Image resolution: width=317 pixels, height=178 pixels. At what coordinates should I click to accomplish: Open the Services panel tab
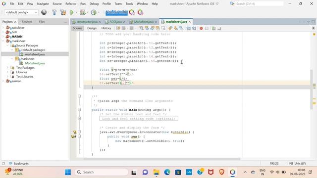pos(27,22)
